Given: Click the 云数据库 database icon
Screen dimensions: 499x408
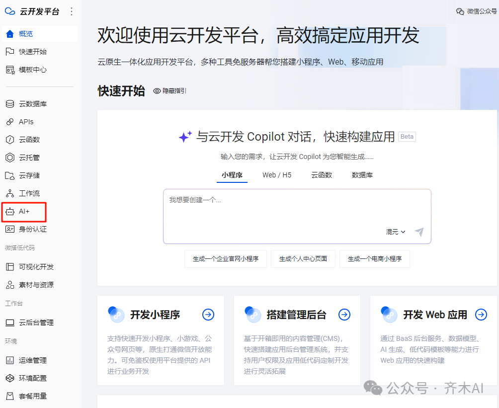Looking at the screenshot, I should [x=10, y=104].
